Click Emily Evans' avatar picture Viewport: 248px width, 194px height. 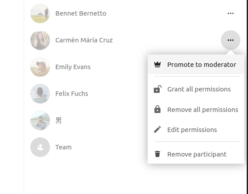click(x=40, y=67)
